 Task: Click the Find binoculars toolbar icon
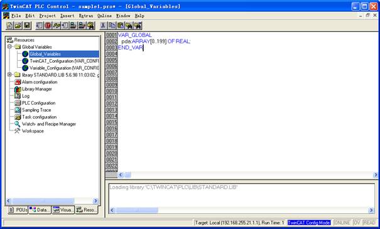point(129,26)
